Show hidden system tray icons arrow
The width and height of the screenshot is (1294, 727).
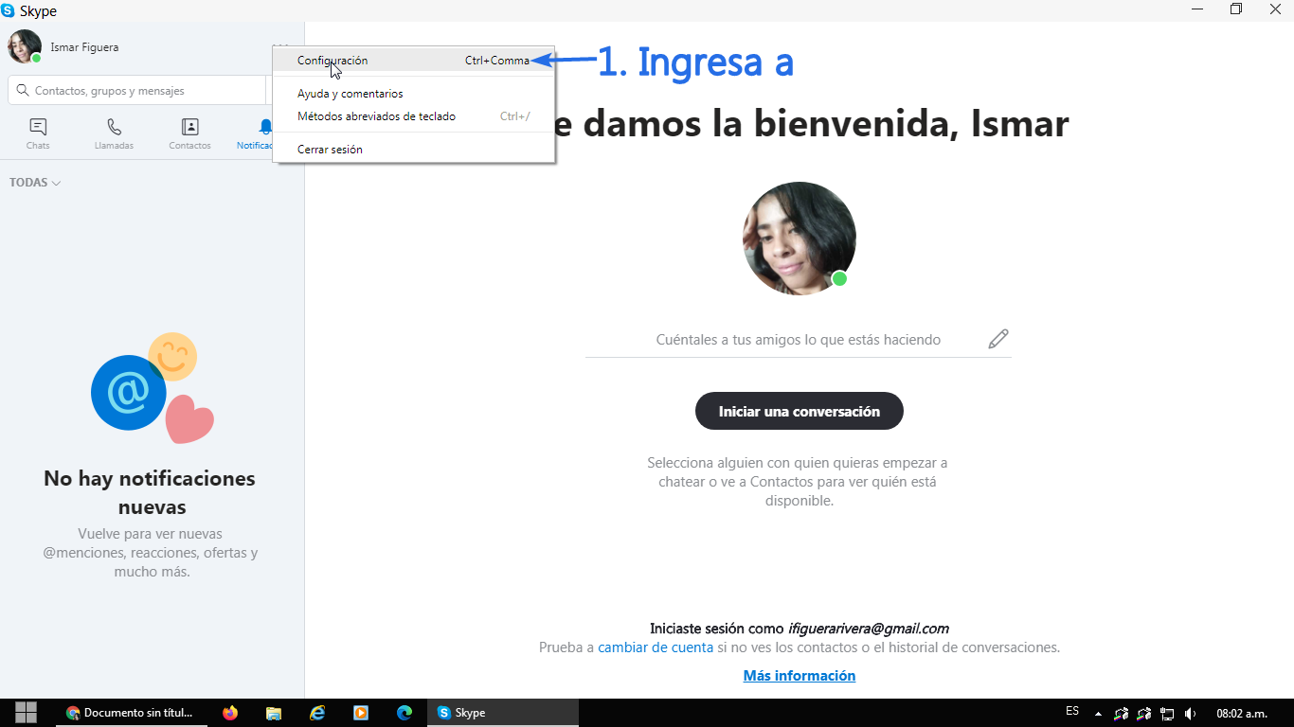point(1098,714)
